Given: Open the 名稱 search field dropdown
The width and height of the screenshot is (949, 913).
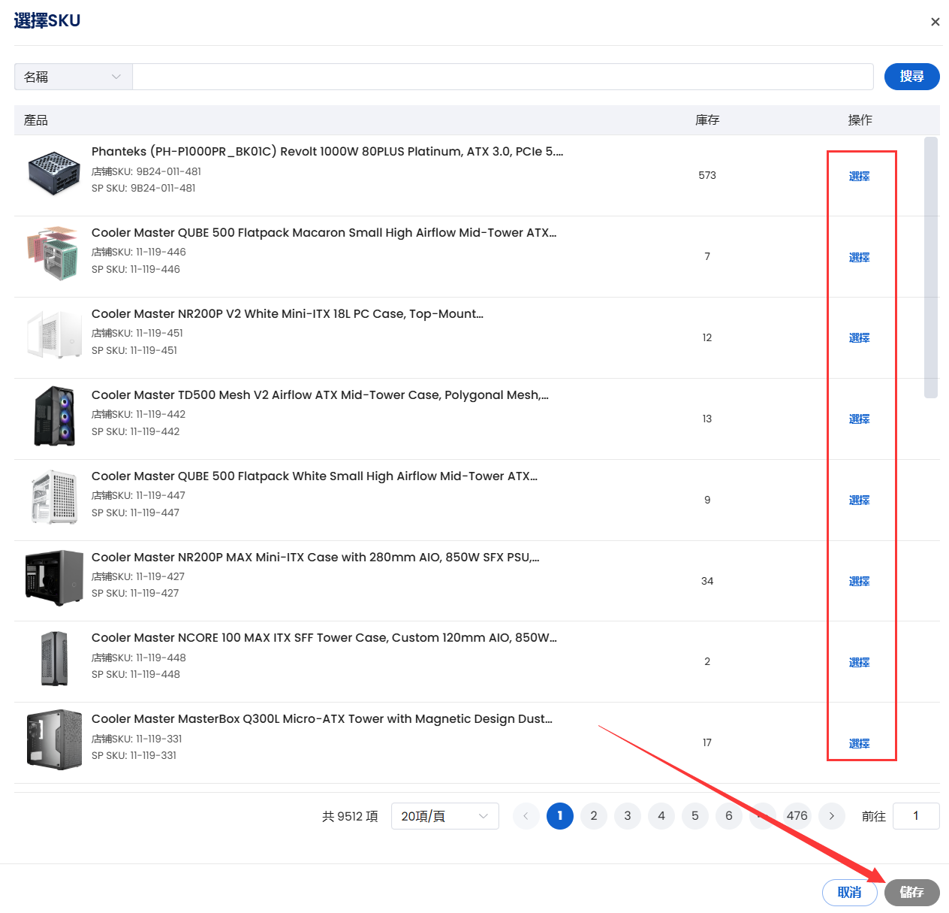Looking at the screenshot, I should [x=74, y=77].
